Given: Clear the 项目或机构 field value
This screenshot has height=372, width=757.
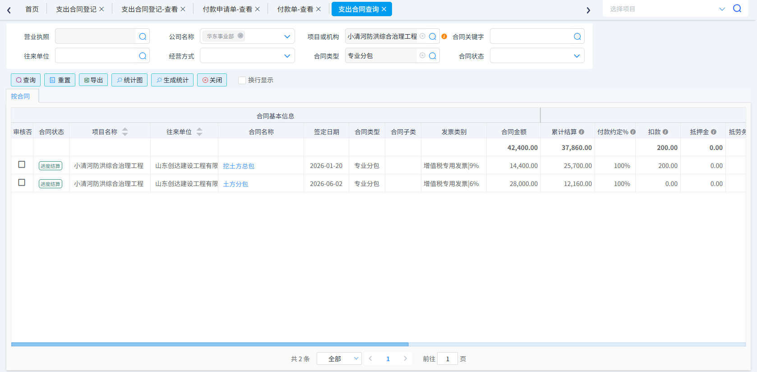Looking at the screenshot, I should [x=422, y=36].
